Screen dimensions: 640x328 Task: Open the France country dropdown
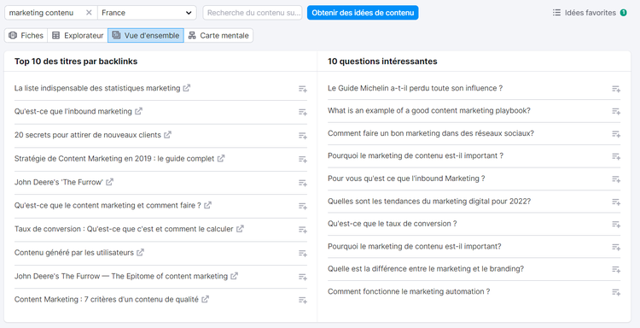coord(147,13)
